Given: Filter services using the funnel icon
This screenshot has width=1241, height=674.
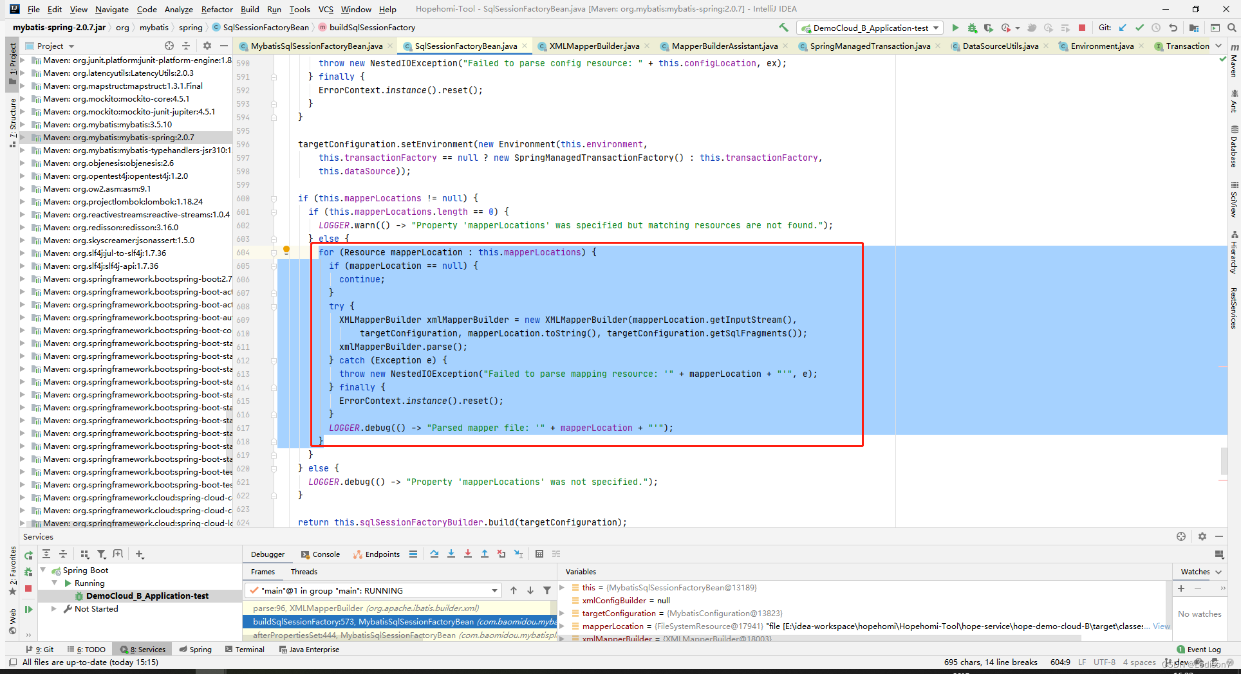Looking at the screenshot, I should pos(101,554).
